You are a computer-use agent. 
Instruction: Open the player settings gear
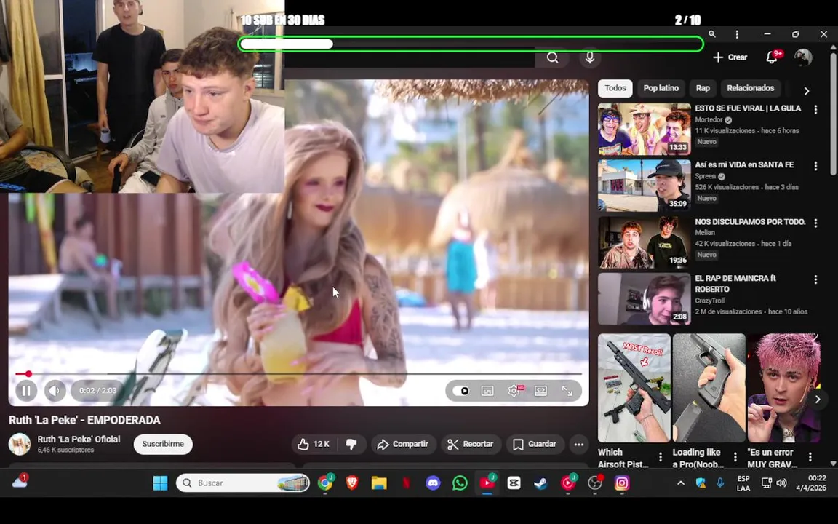tap(514, 391)
